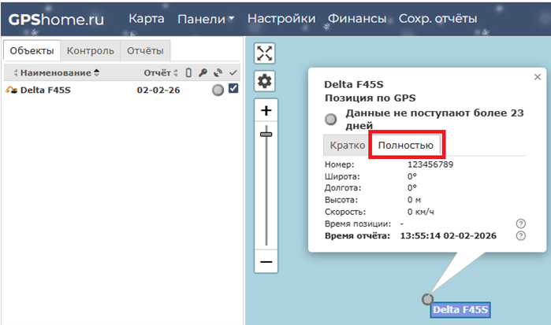Select the Полностью tab in popup
551x325 pixels.
[x=405, y=146]
